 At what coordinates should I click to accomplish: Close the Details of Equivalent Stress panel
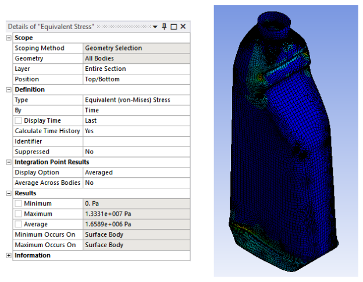point(183,27)
